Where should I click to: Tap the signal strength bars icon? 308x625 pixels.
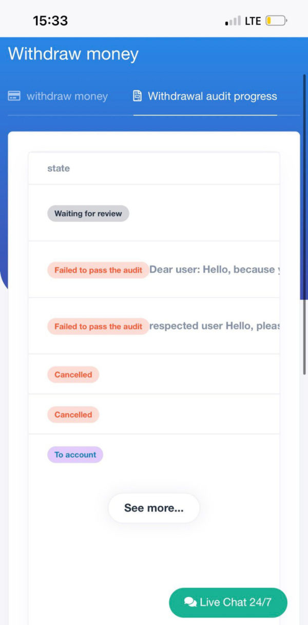click(x=233, y=21)
